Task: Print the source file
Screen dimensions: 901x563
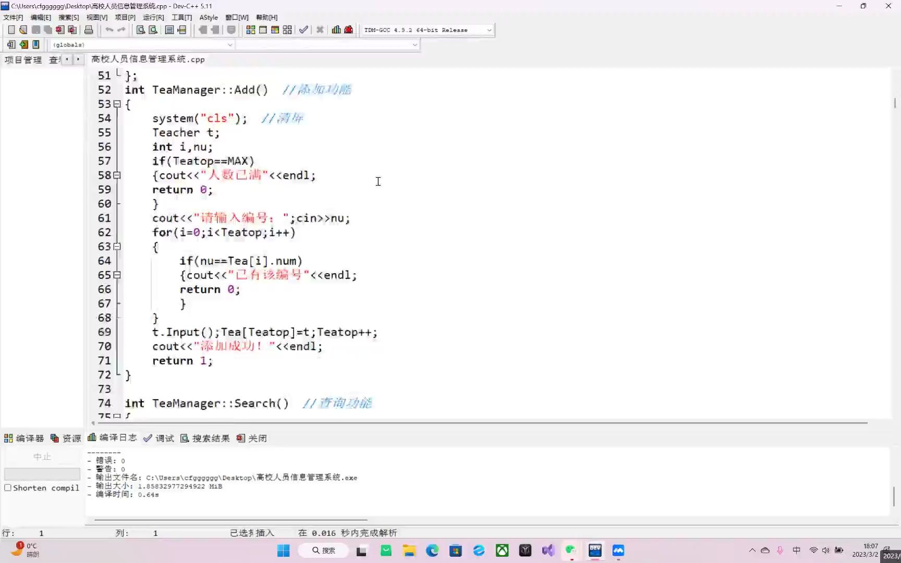Action: pyautogui.click(x=89, y=30)
